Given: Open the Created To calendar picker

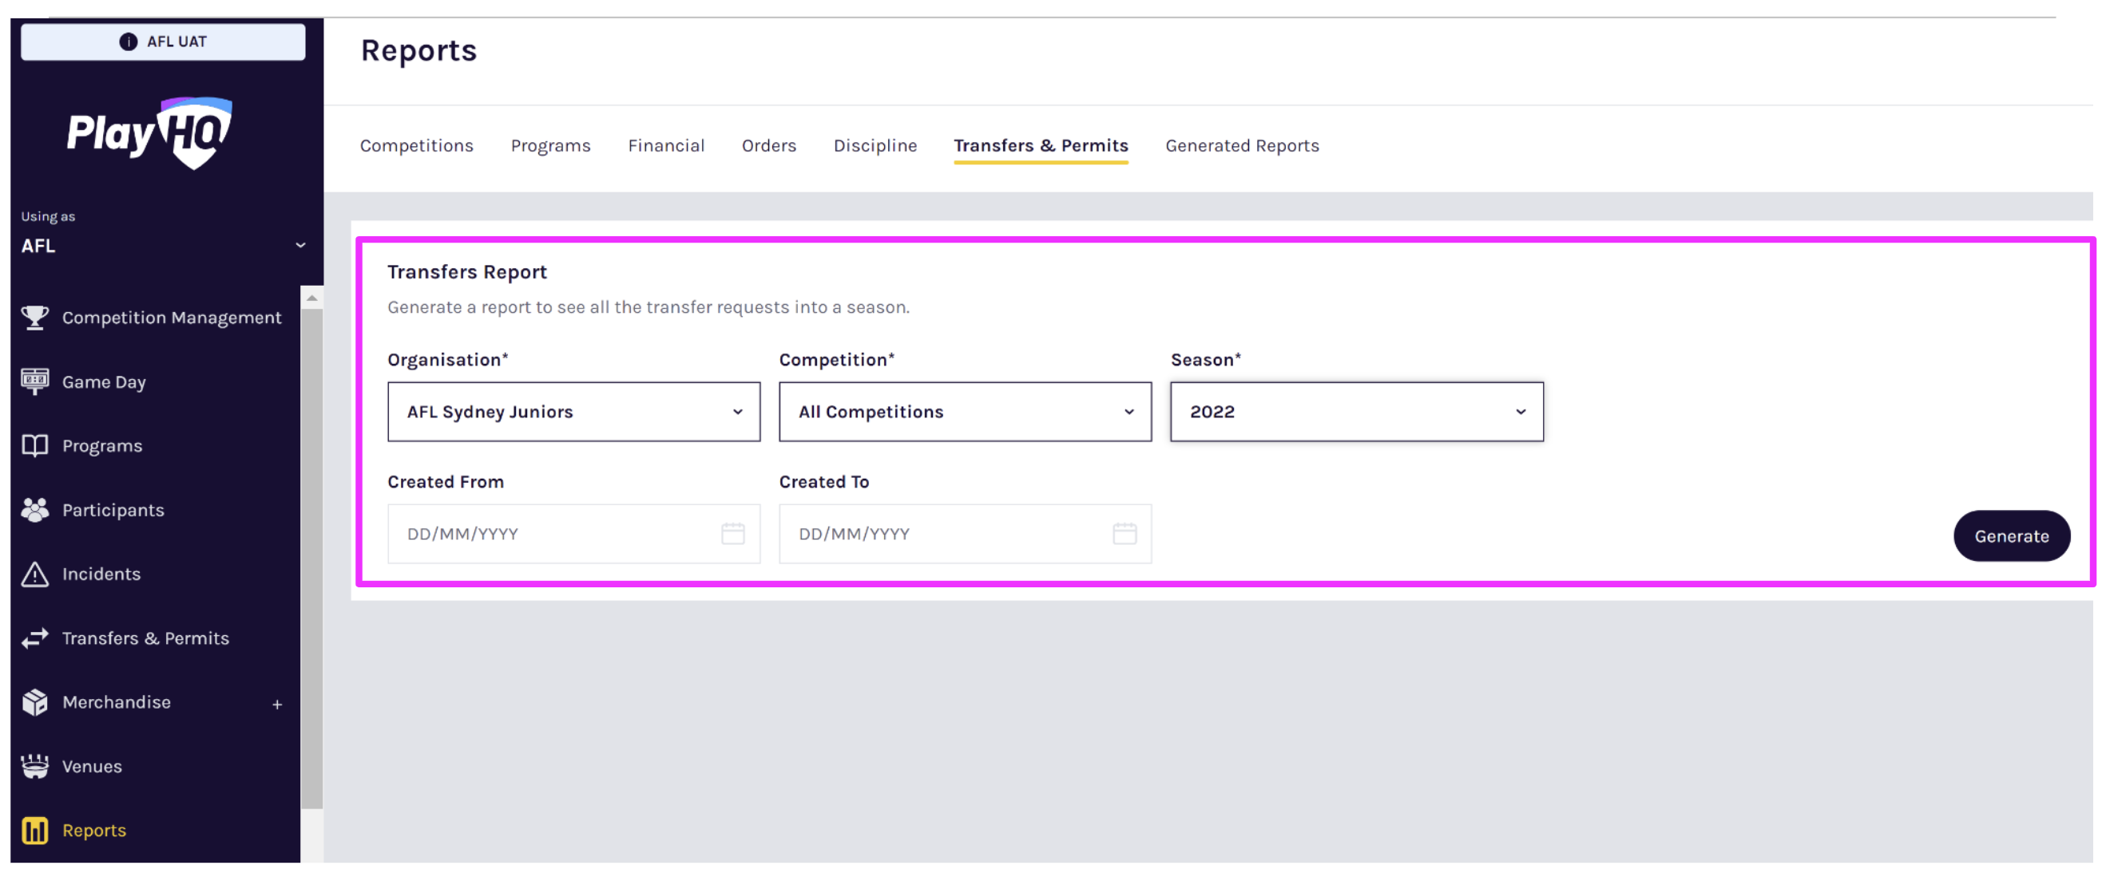Looking at the screenshot, I should 1124,534.
